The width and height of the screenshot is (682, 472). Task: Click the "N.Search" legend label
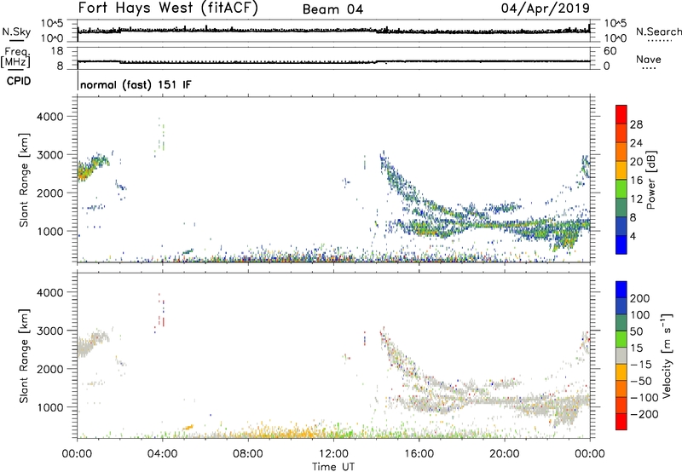659,32
